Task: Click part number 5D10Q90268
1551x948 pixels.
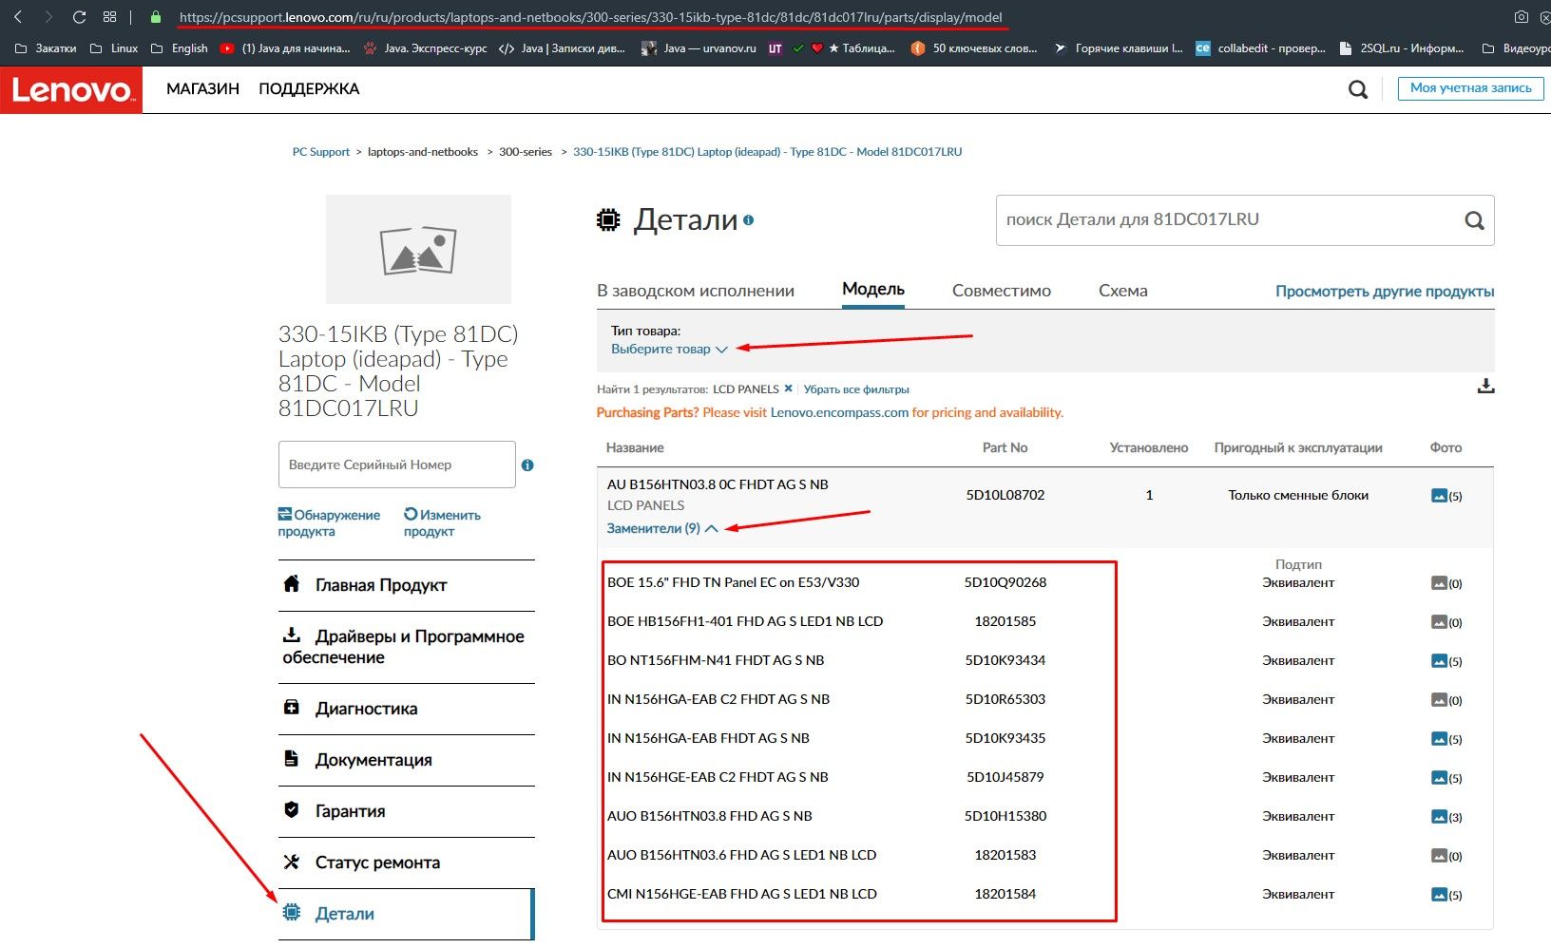Action: pyautogui.click(x=1005, y=582)
